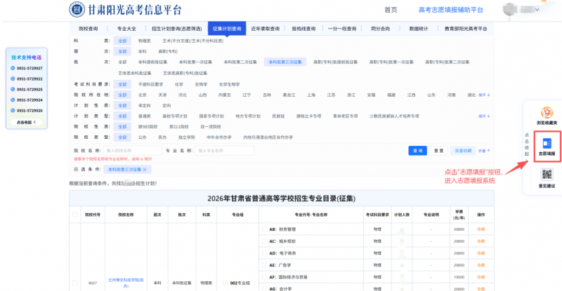Screen dimensions: 562x291
Task: Collapse filters using the 折叠 toggle
Action: 484,151
